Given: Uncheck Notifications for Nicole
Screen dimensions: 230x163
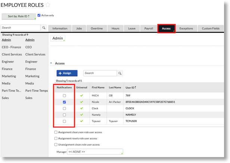Looking at the screenshot, I should point(65,102).
